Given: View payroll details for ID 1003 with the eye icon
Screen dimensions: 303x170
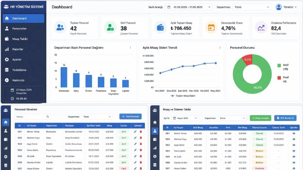Looking at the screenshot, I should pyautogui.click(x=294, y=145).
